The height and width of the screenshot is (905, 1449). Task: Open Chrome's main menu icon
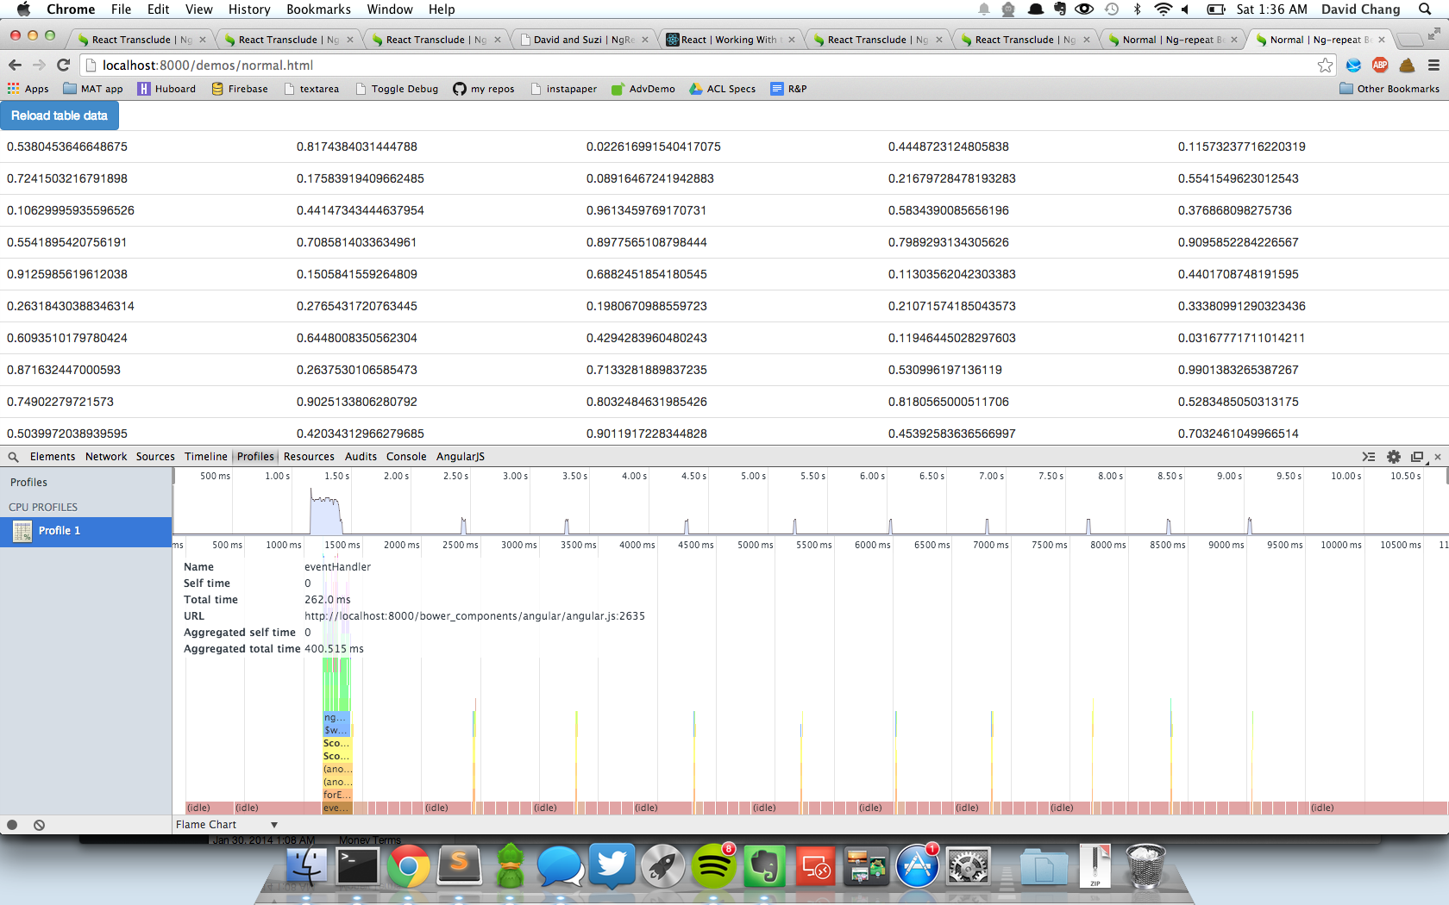click(1433, 66)
